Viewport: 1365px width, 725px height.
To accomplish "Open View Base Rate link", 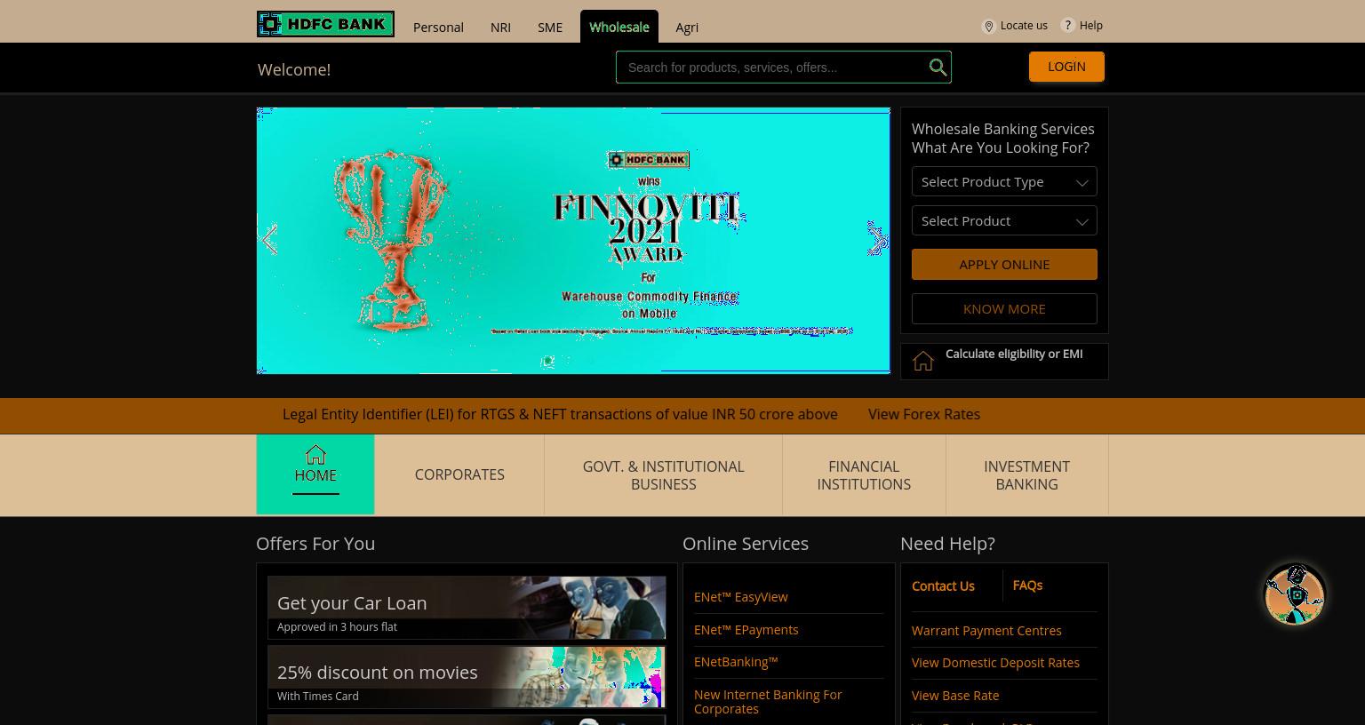I will click(955, 696).
